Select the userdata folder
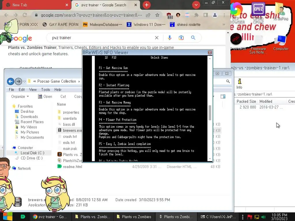 click(67, 118)
